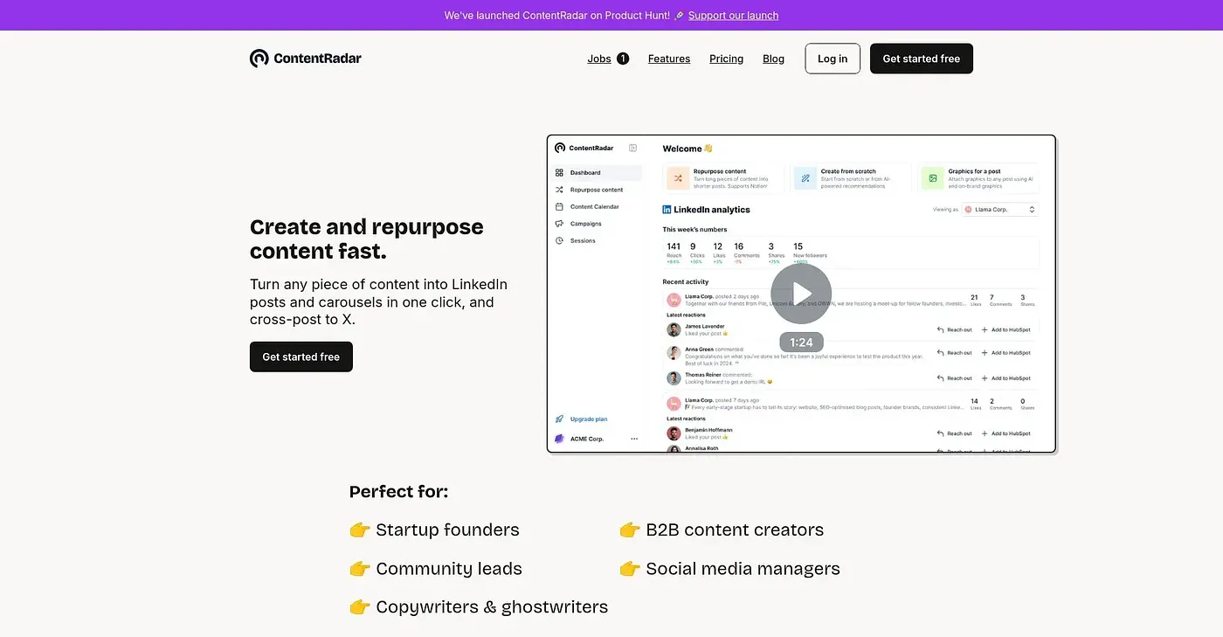Image resolution: width=1223 pixels, height=637 pixels.
Task: Follow the Support our launch link
Action: [x=733, y=16]
